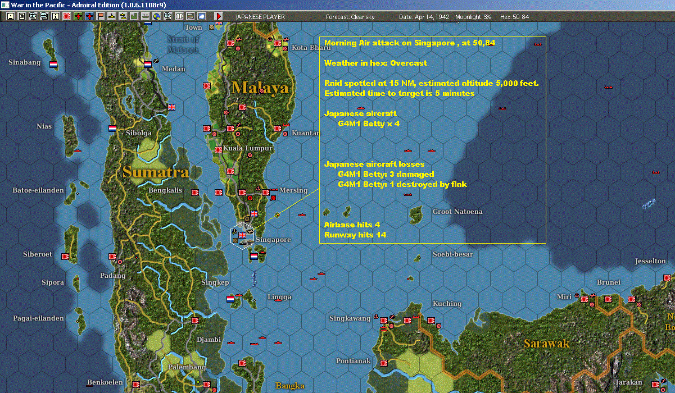This screenshot has width=675, height=393.
Task: Click the Sarawak region label
Action: coord(547,343)
